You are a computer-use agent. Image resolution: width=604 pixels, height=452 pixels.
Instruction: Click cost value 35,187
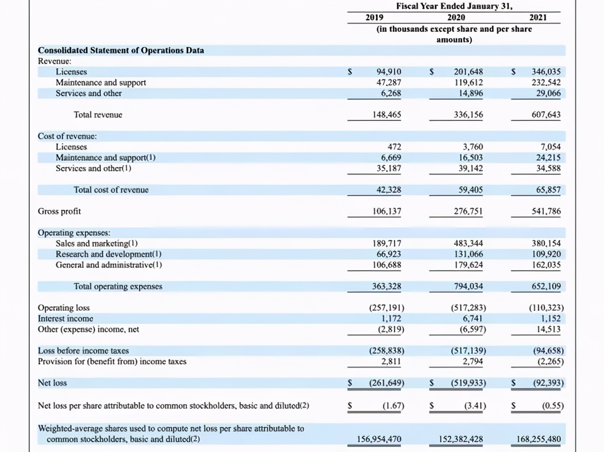coord(389,168)
